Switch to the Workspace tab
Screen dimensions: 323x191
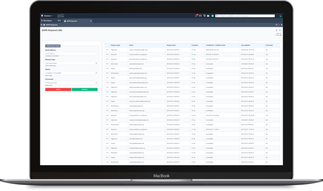[x=46, y=21]
